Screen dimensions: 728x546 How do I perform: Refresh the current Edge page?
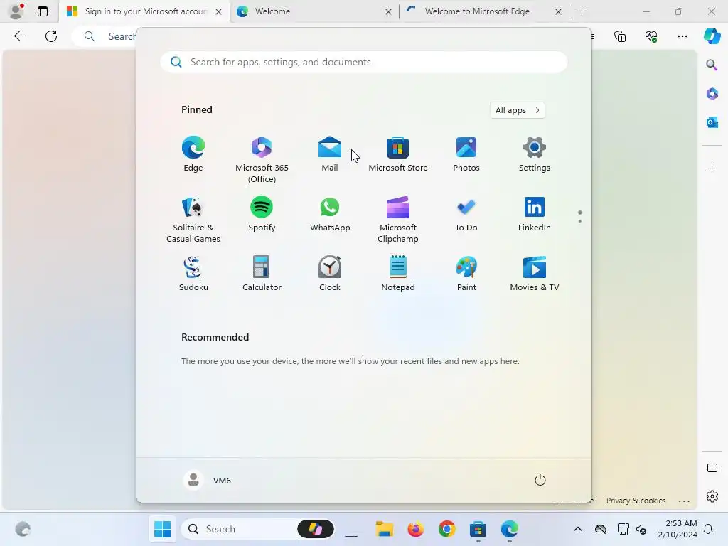click(x=51, y=36)
